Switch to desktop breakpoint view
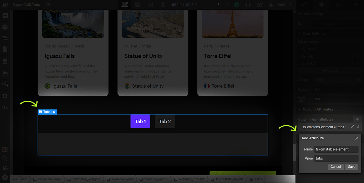The width and height of the screenshot is (364, 183). [125, 5]
